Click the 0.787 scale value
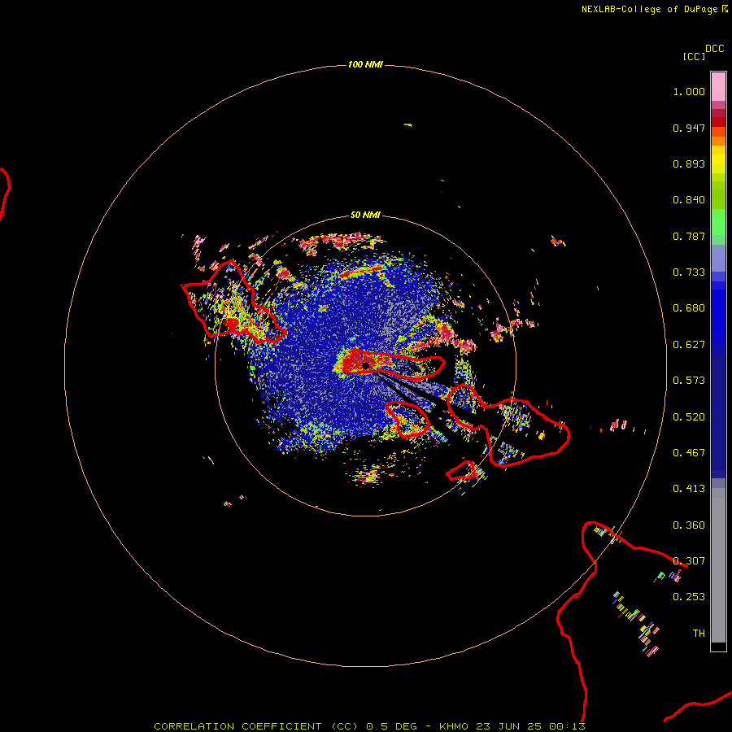 click(689, 236)
